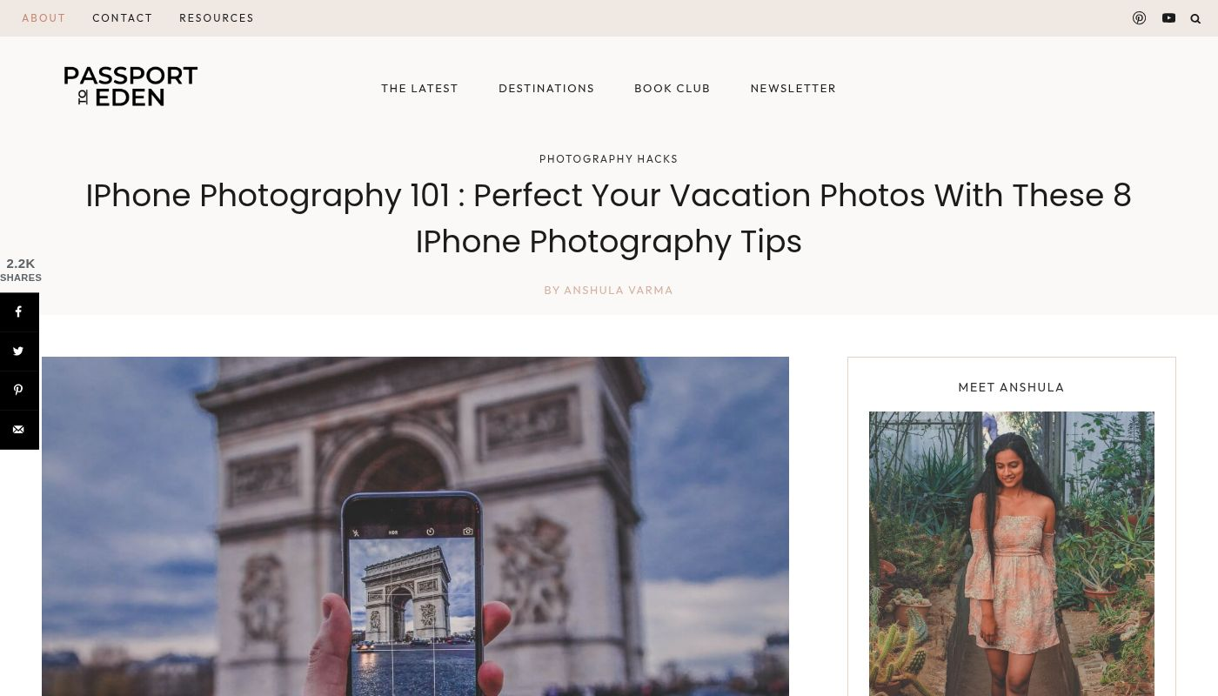Open the Destinations menu

[x=546, y=88]
